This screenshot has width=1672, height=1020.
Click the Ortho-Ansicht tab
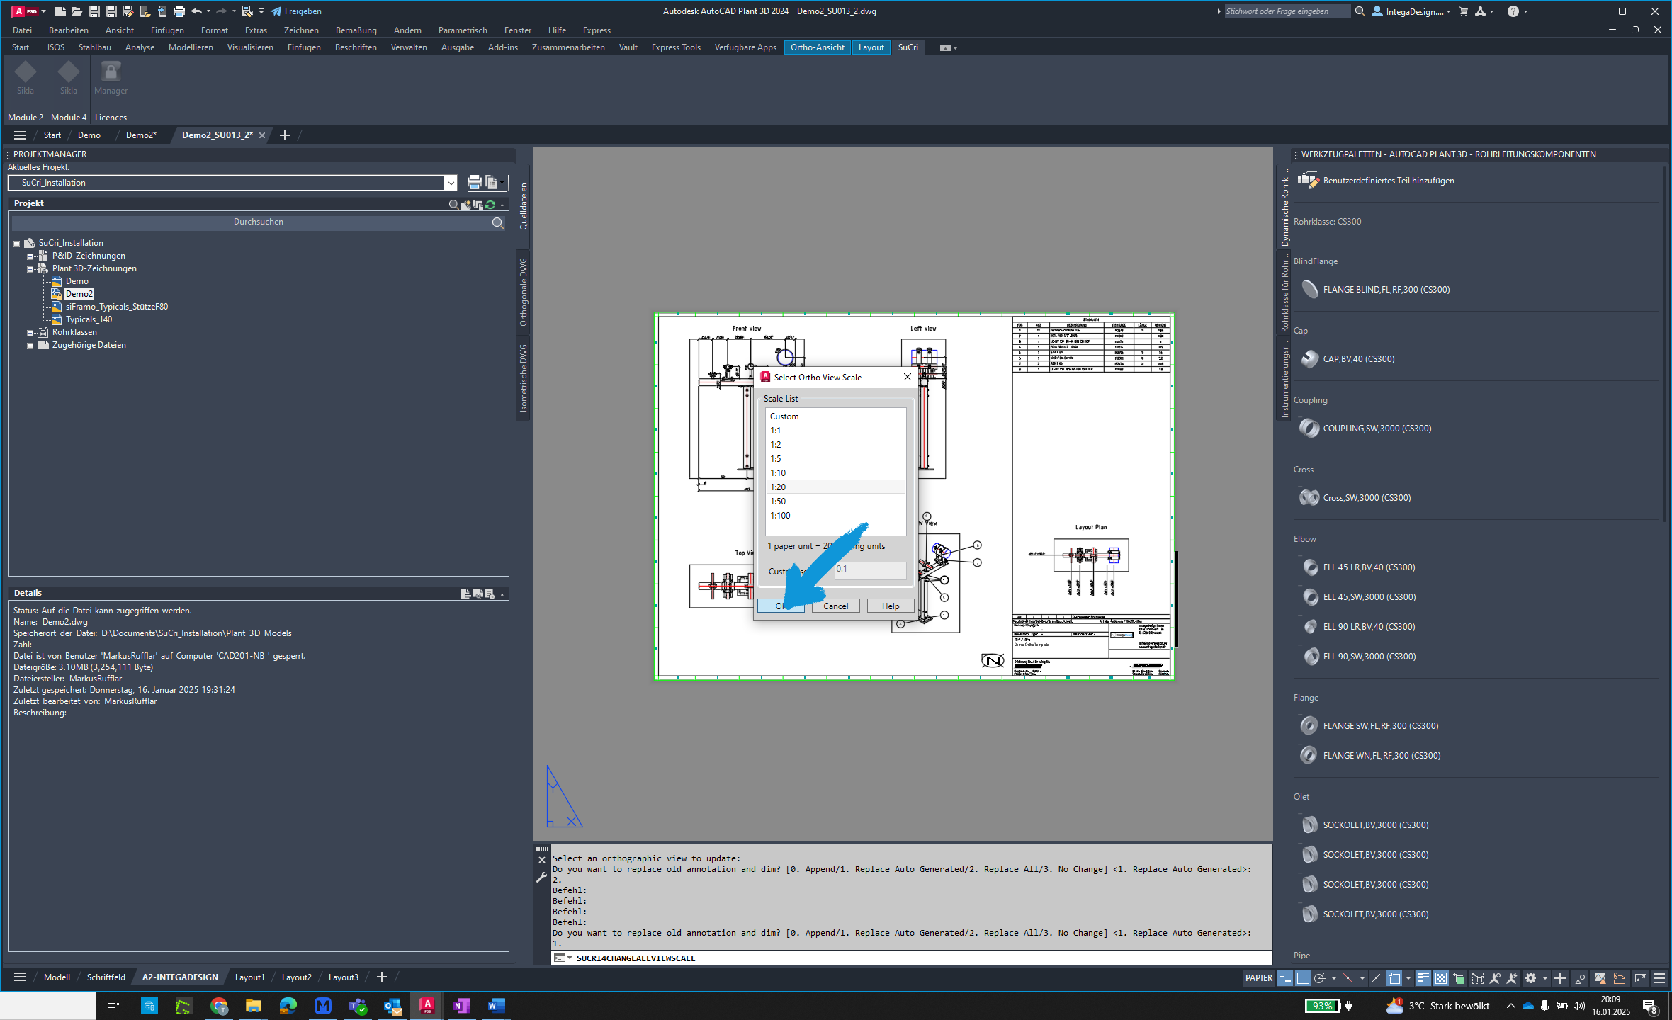click(818, 47)
